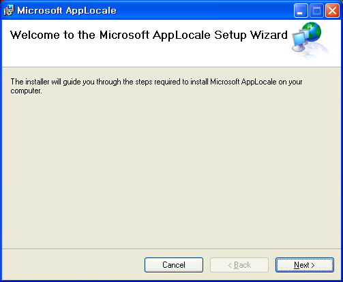Click the Next button
Image resolution: width=343 pixels, height=282 pixels.
click(305, 265)
